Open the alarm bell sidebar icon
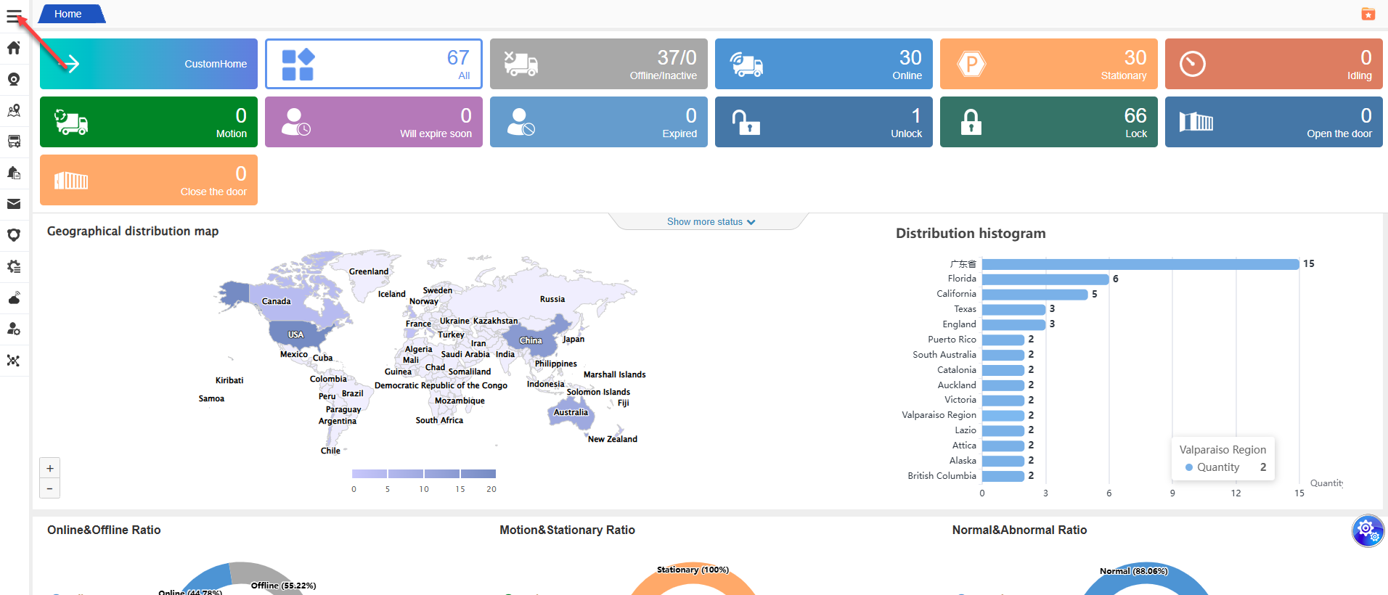 [14, 173]
